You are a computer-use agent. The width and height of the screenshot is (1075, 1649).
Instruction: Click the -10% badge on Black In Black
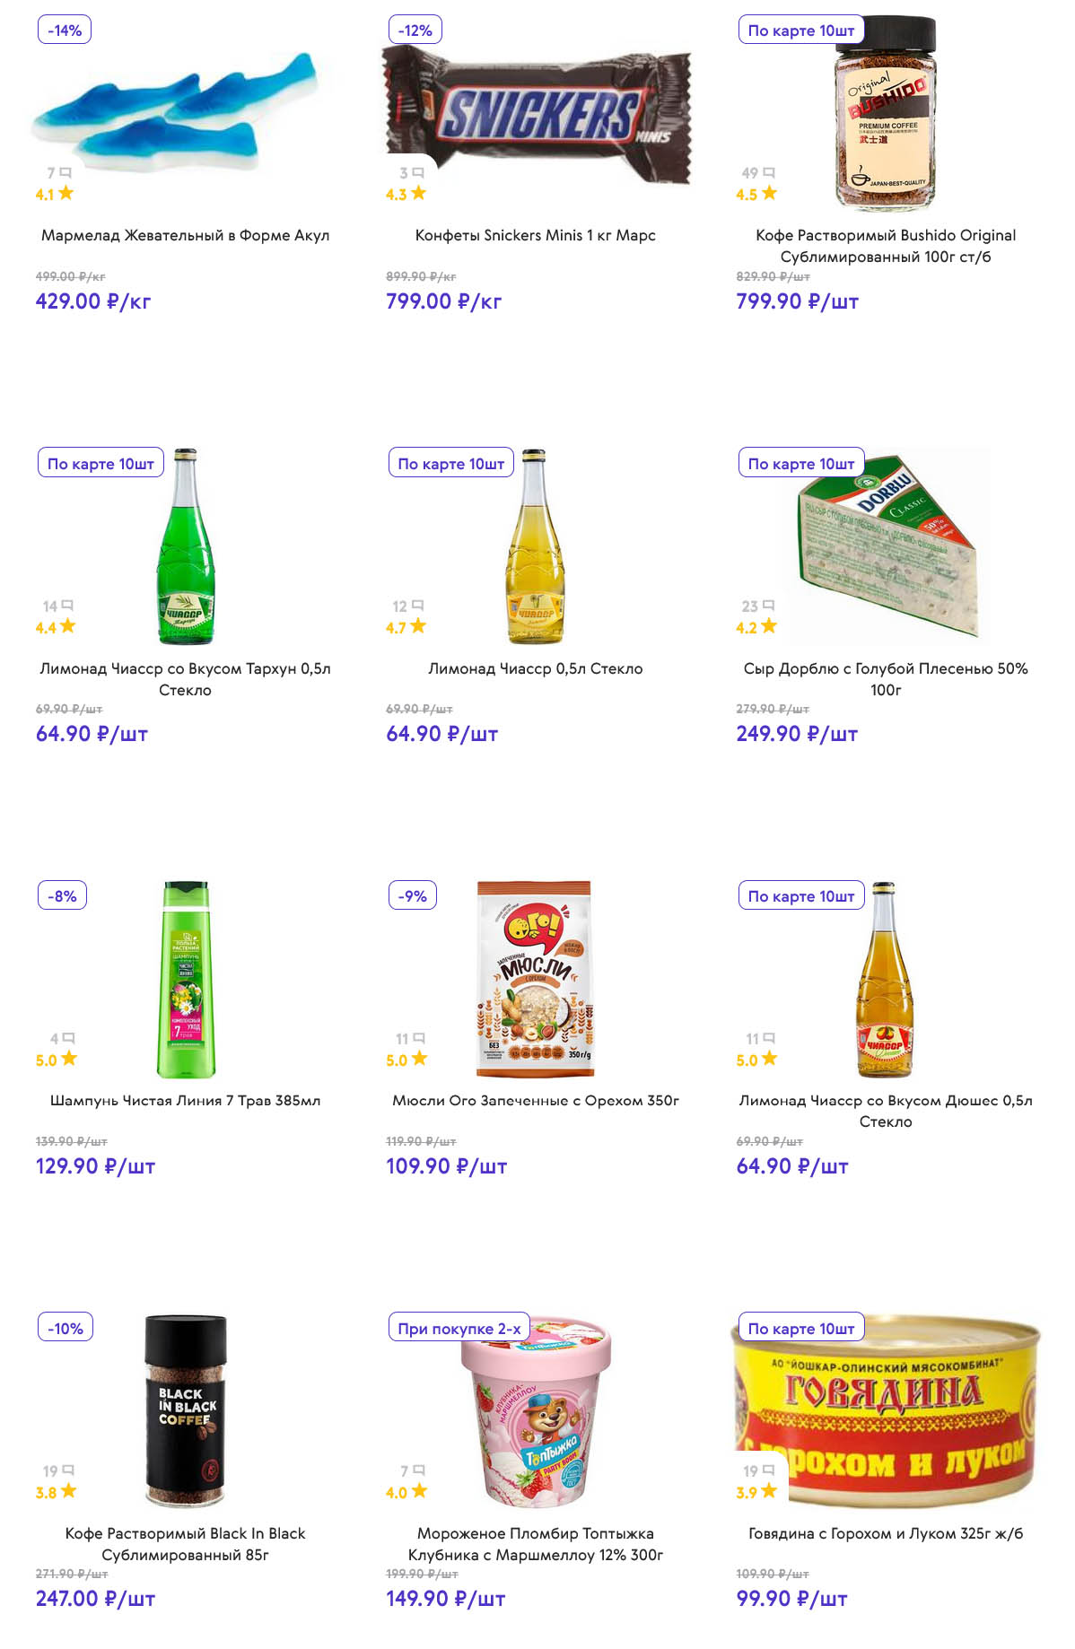click(x=66, y=1329)
